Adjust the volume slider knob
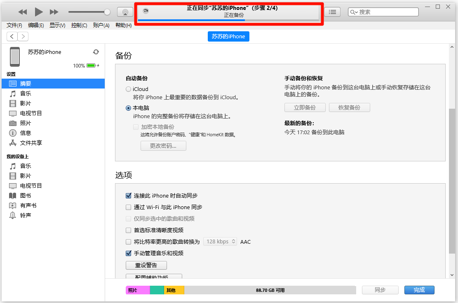The image size is (458, 303). point(107,12)
